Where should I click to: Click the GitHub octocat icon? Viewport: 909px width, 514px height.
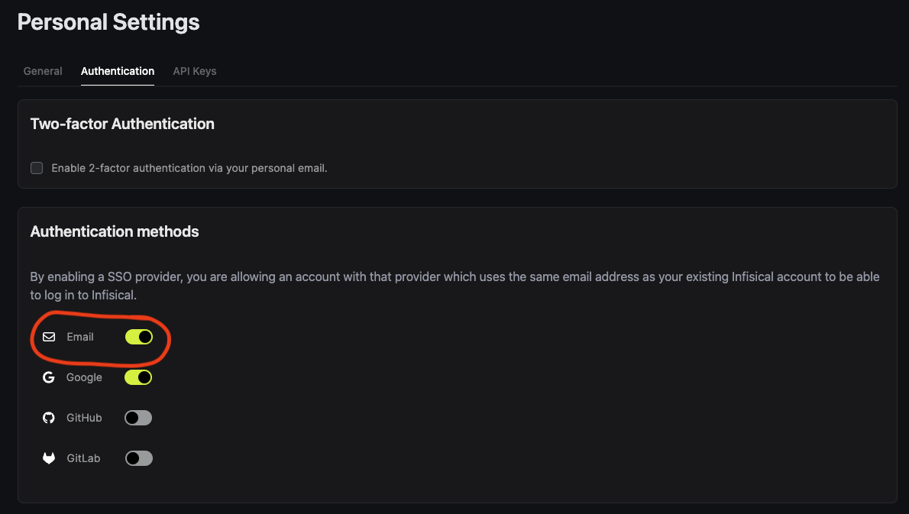click(x=49, y=418)
